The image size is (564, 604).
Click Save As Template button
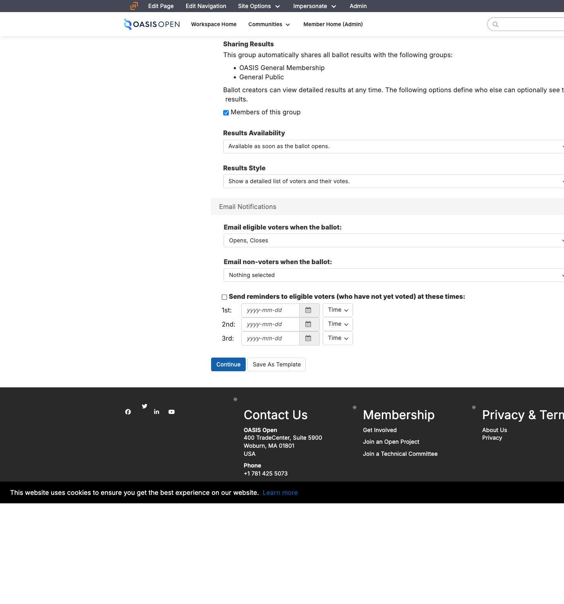click(277, 364)
